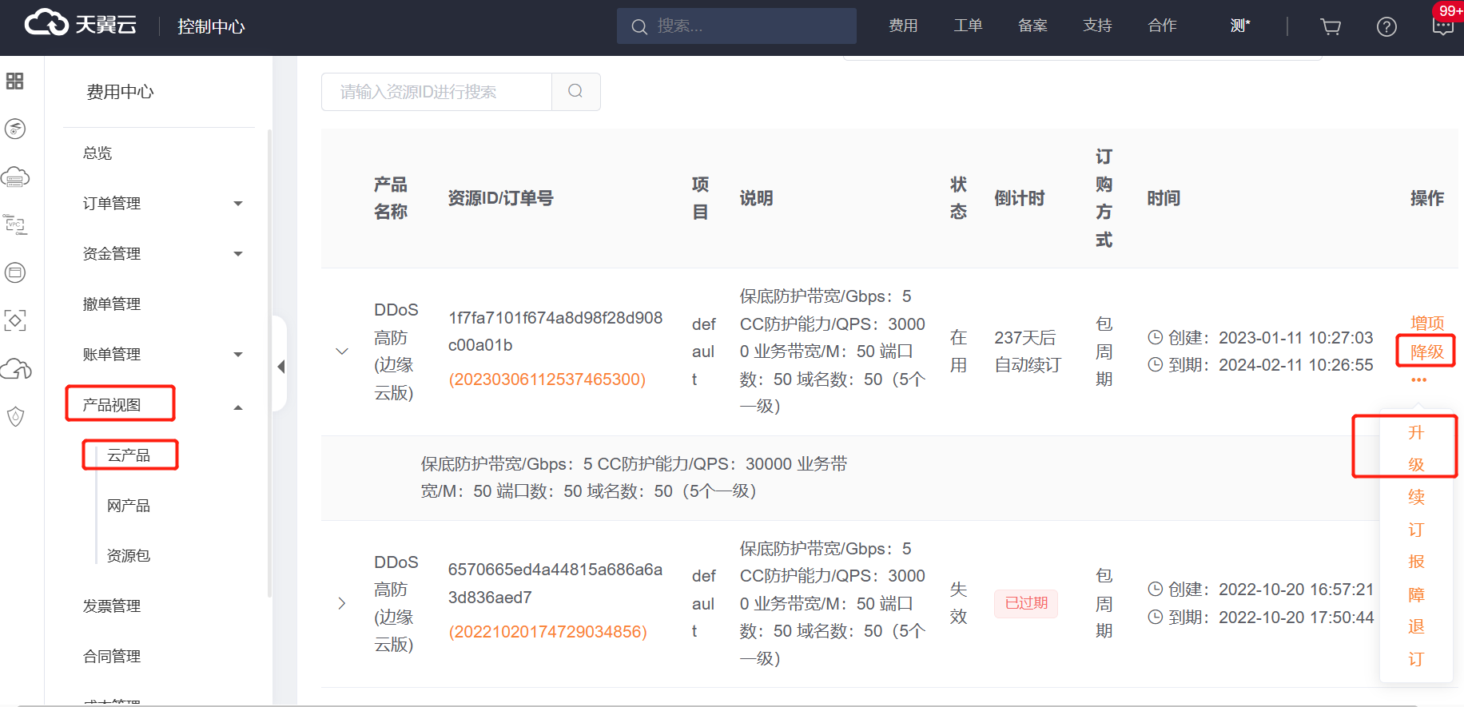Open 合作 in the top navigation

coord(1162,26)
